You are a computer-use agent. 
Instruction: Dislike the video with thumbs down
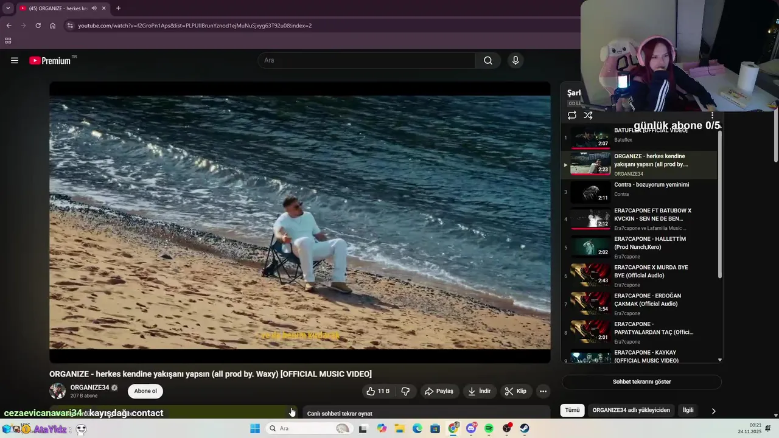(406, 391)
